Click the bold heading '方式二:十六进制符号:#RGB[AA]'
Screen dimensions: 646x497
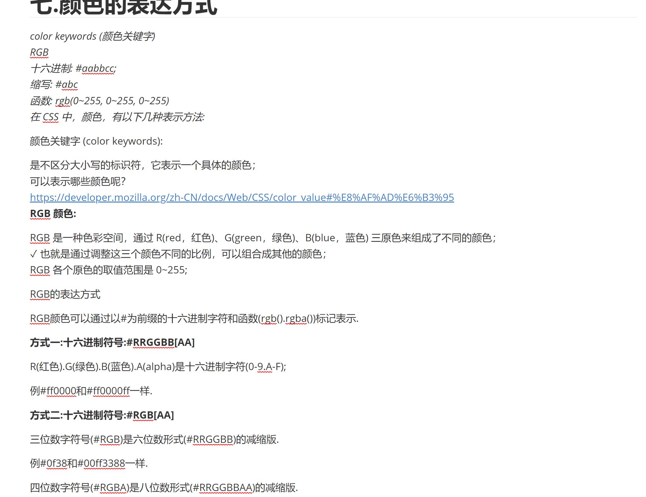click(102, 415)
